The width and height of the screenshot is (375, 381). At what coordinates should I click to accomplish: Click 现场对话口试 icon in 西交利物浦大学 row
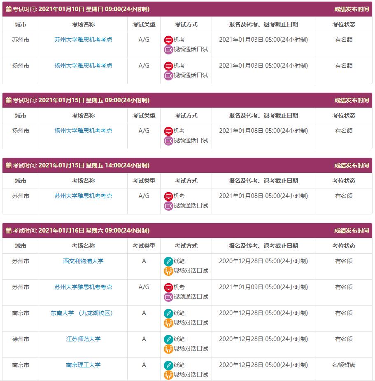168,271
